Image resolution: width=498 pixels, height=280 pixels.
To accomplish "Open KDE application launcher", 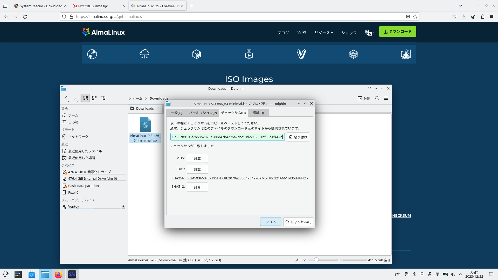I will pyautogui.click(x=6, y=274).
